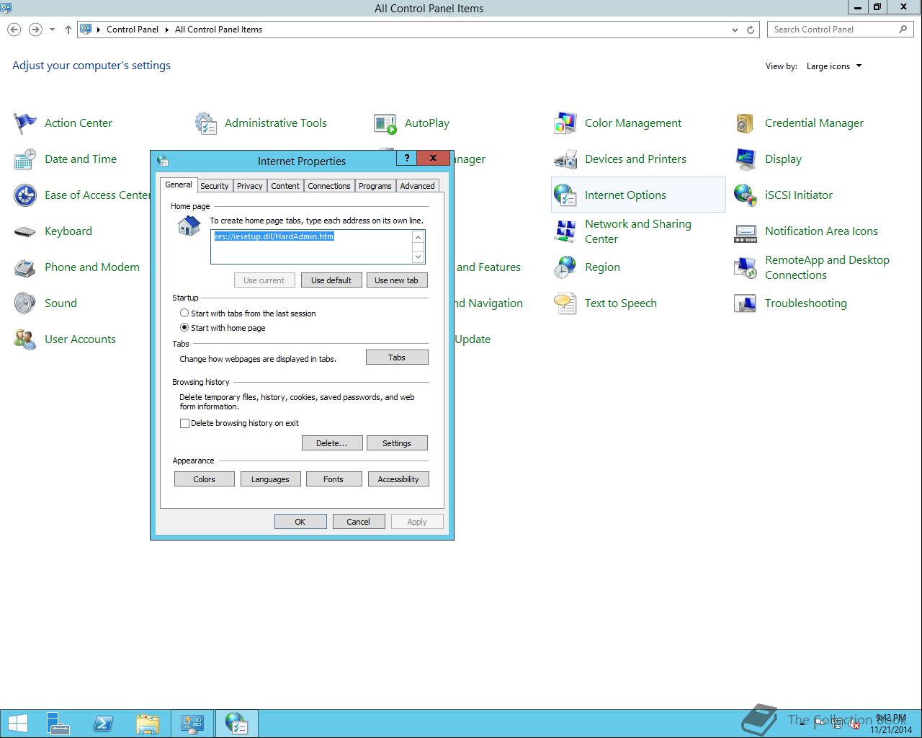Click the Use new tab button
This screenshot has height=738, width=922.
pyautogui.click(x=396, y=280)
